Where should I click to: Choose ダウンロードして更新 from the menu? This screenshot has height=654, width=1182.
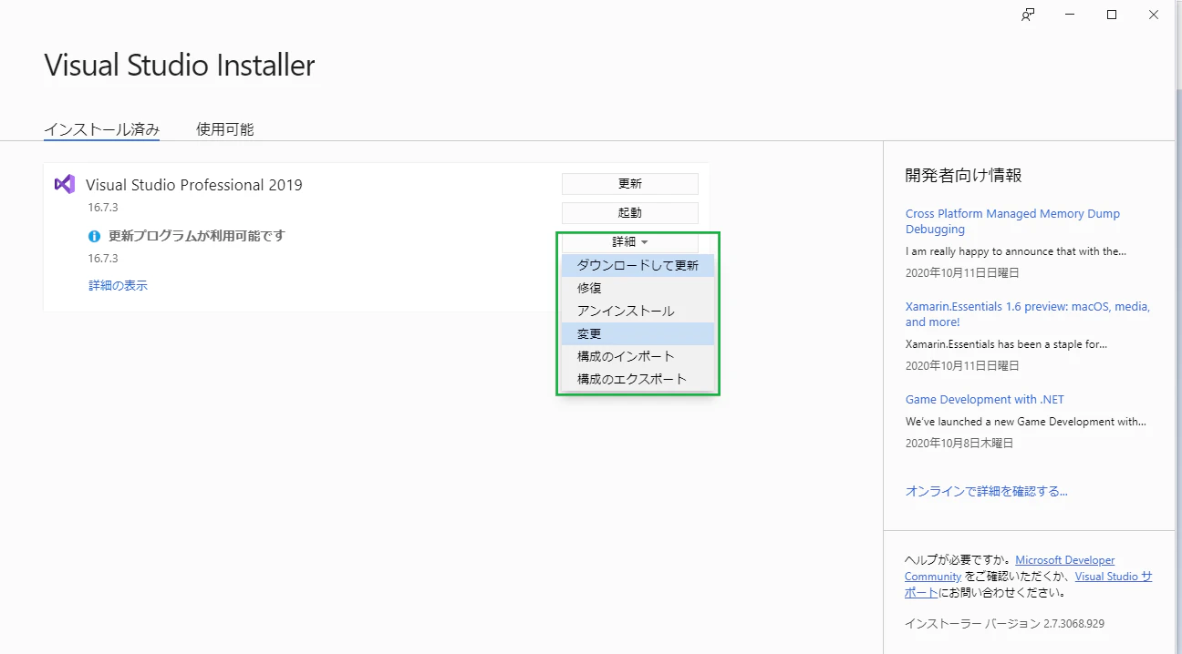[x=638, y=265]
